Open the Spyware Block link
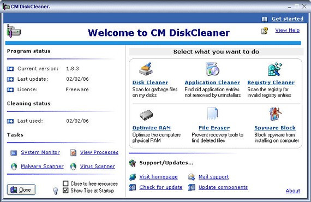311x202 pixels. pos(275,128)
